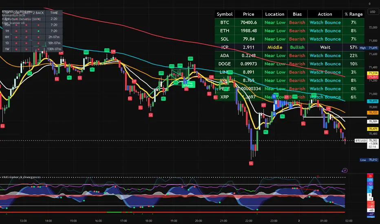Click the Symbol column header

(x=225, y=14)
